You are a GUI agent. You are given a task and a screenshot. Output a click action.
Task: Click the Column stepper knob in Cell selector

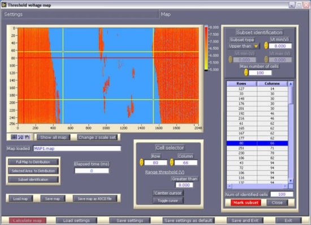click(172, 163)
